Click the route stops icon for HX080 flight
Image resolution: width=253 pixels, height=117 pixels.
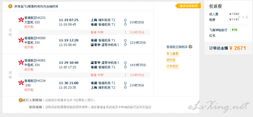point(125,43)
